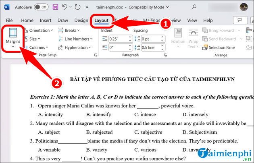The width and height of the screenshot is (254, 163).
Task: Undo the last action
Action: 65,7
